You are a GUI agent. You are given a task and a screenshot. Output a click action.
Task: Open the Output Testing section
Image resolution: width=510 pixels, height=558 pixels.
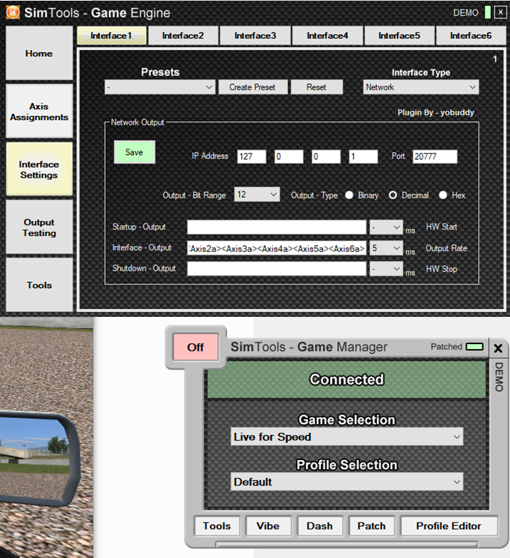tap(39, 227)
